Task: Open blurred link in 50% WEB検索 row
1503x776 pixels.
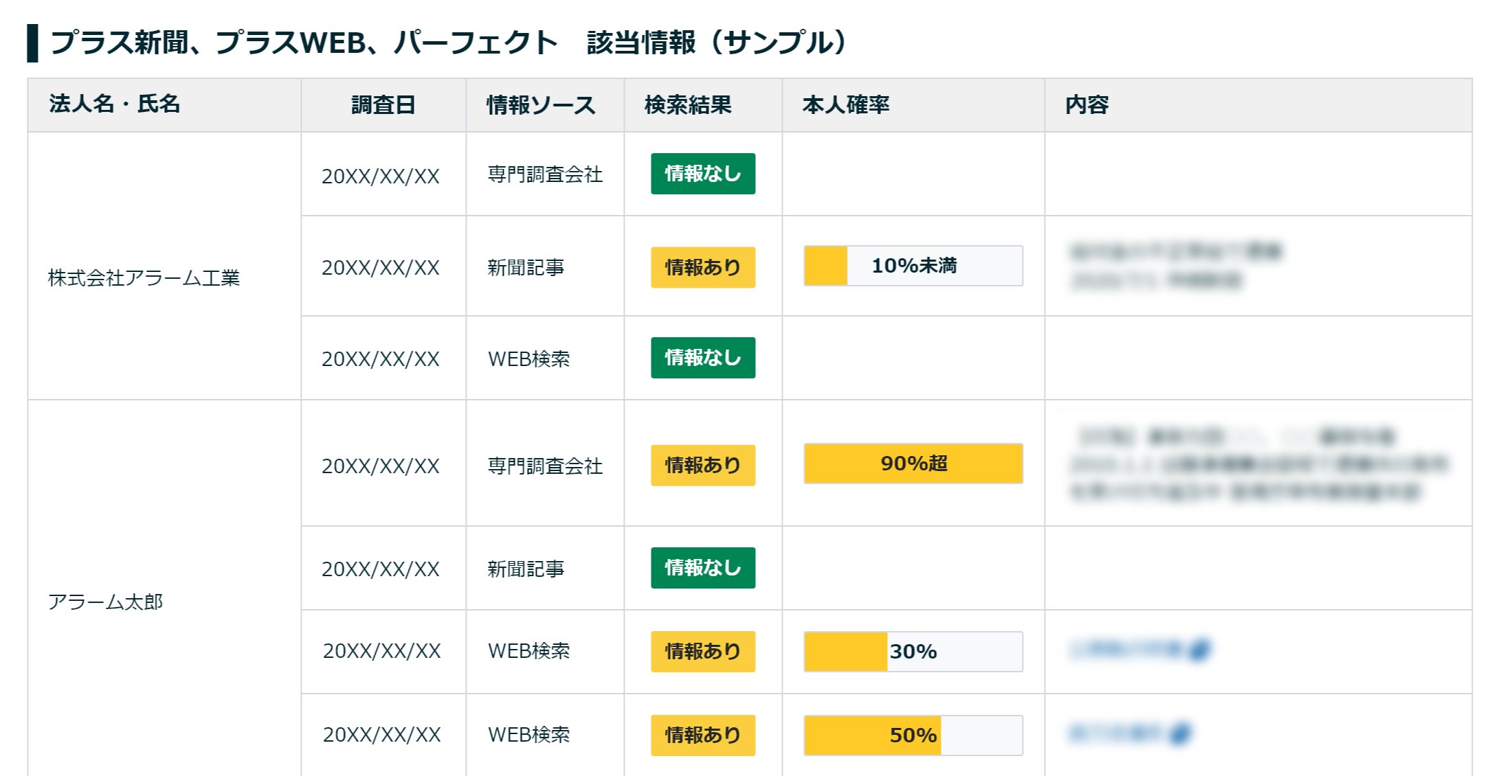Action: (1116, 733)
